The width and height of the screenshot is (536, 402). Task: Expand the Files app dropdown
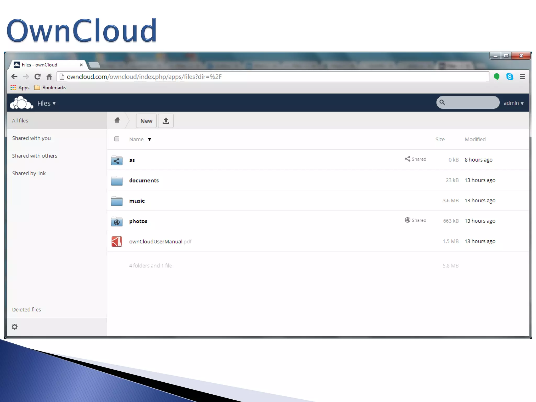tap(46, 103)
